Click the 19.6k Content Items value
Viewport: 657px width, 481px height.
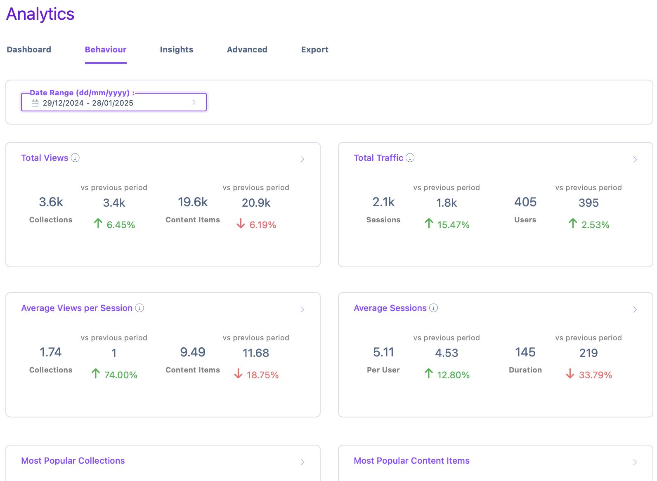tap(193, 202)
